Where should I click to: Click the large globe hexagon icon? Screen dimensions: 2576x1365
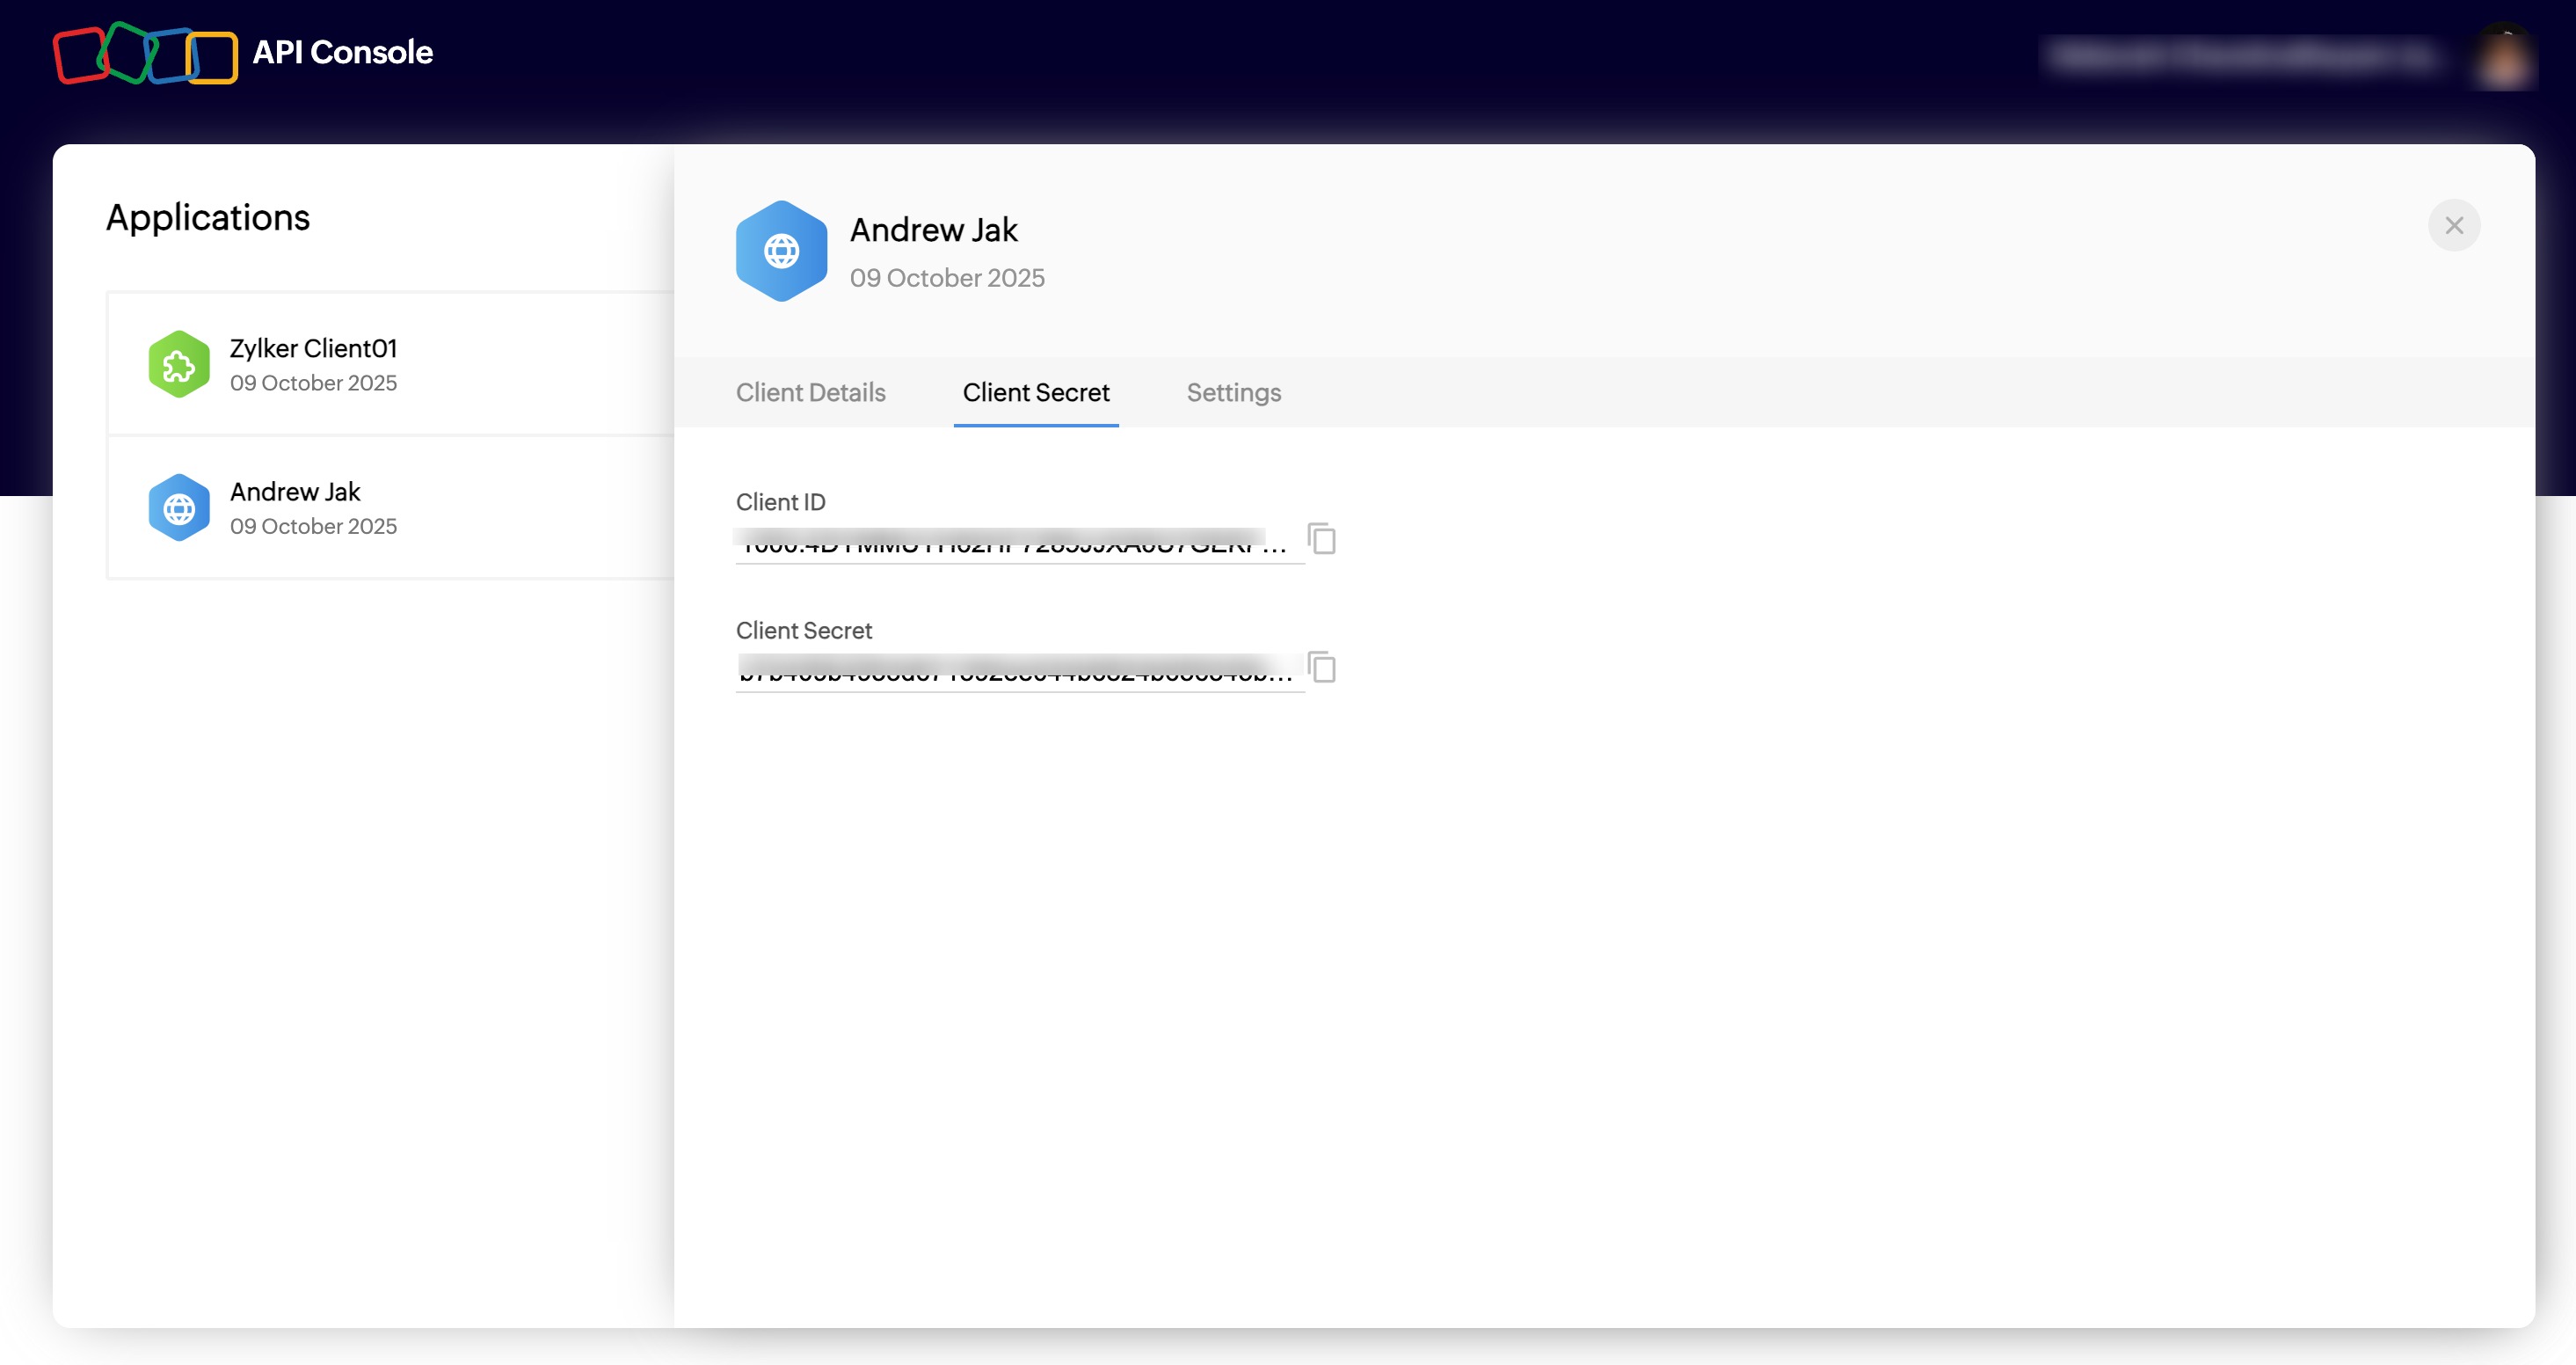pos(781,252)
